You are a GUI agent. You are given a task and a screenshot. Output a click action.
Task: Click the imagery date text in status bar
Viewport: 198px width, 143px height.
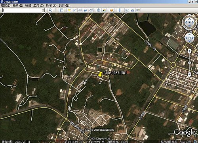(x=16, y=141)
